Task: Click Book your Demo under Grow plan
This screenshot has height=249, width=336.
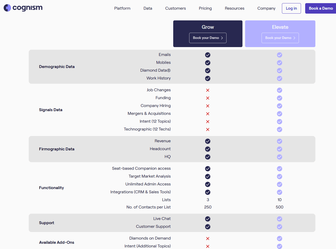Action: pyautogui.click(x=208, y=38)
